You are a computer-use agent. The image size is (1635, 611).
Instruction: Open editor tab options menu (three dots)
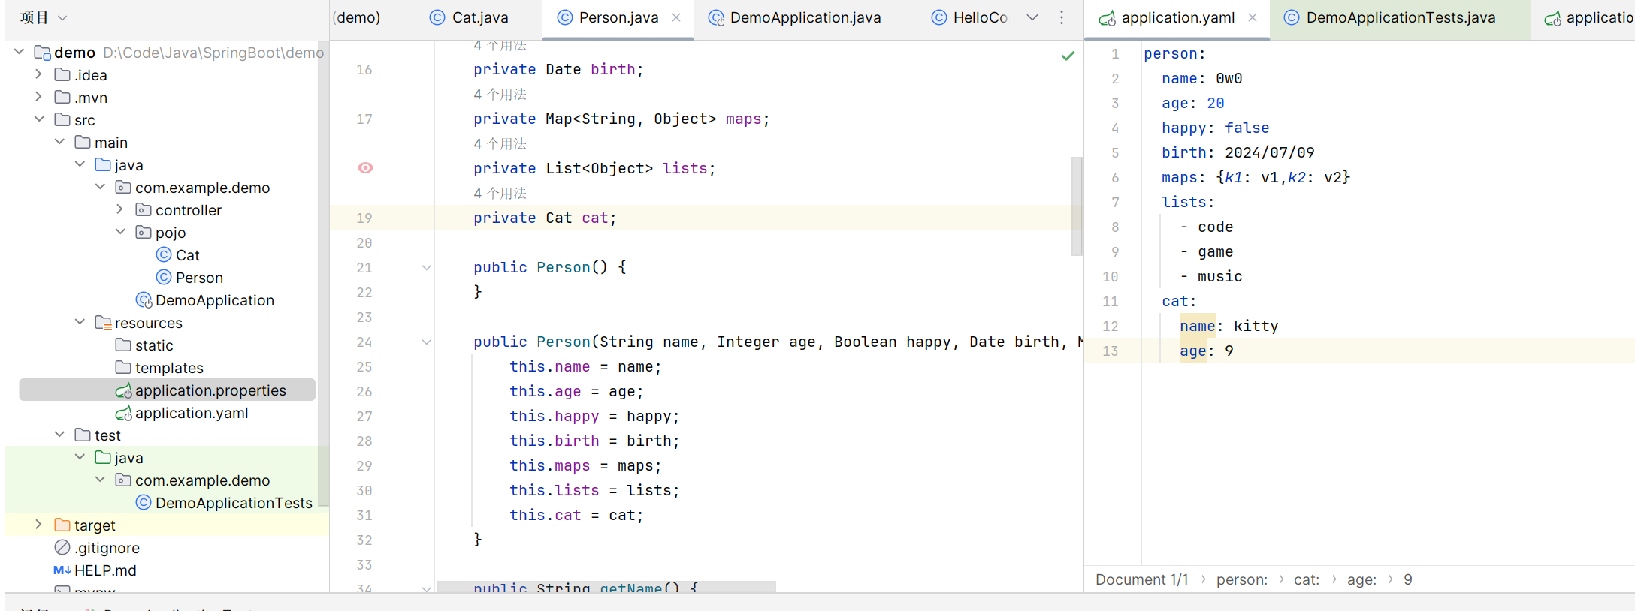tap(1062, 17)
